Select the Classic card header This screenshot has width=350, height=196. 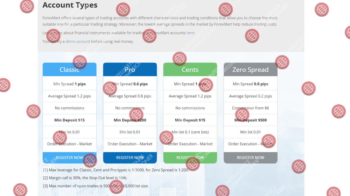pos(69,69)
